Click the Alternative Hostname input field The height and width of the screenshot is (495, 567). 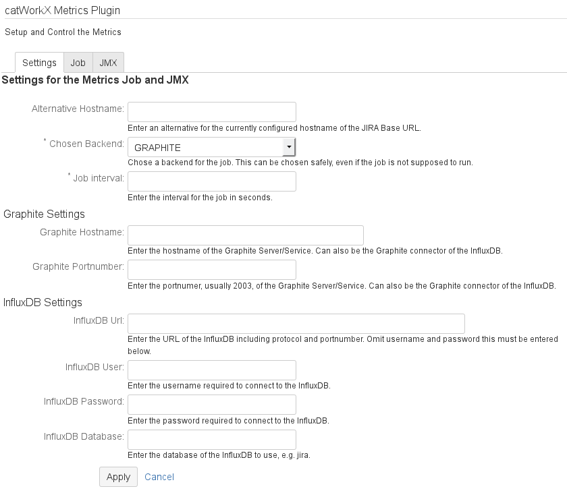pos(211,112)
